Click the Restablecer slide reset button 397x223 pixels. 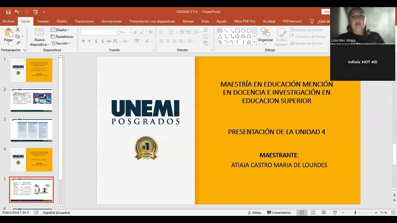coord(62,37)
